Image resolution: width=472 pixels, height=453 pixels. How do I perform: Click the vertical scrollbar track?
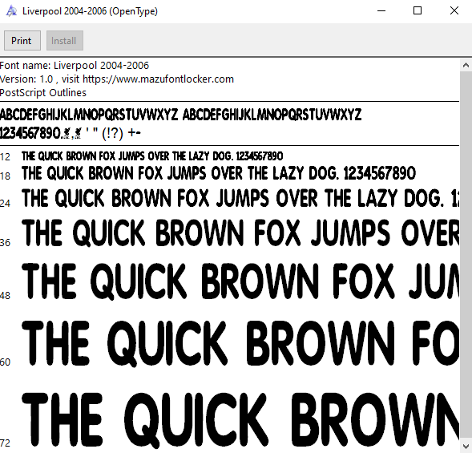466,256
